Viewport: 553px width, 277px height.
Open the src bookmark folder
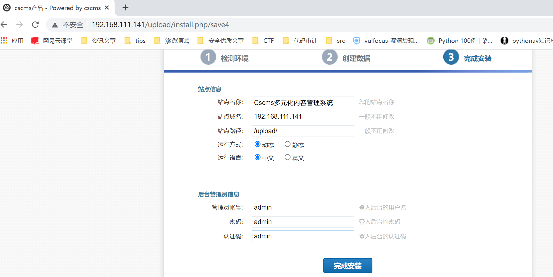336,41
